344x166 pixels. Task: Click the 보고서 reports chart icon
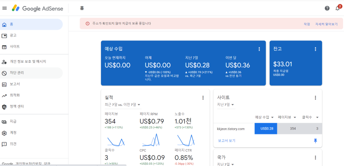(4, 85)
